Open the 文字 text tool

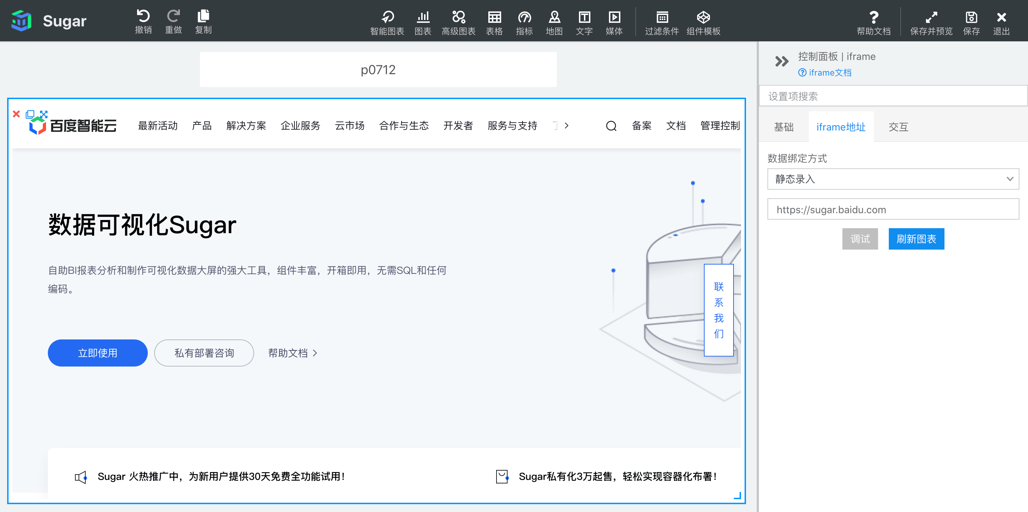pos(584,22)
